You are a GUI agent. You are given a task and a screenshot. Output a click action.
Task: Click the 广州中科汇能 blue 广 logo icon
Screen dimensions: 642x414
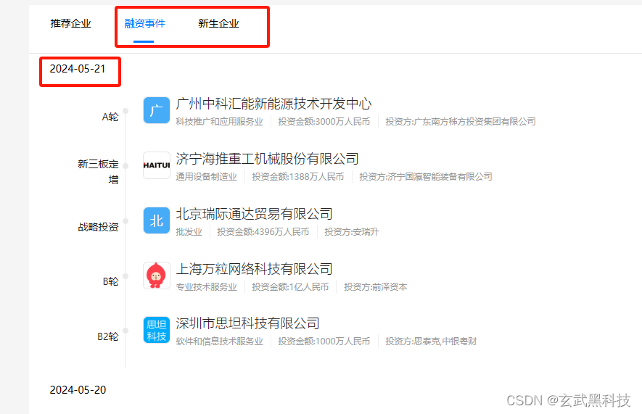click(x=157, y=110)
